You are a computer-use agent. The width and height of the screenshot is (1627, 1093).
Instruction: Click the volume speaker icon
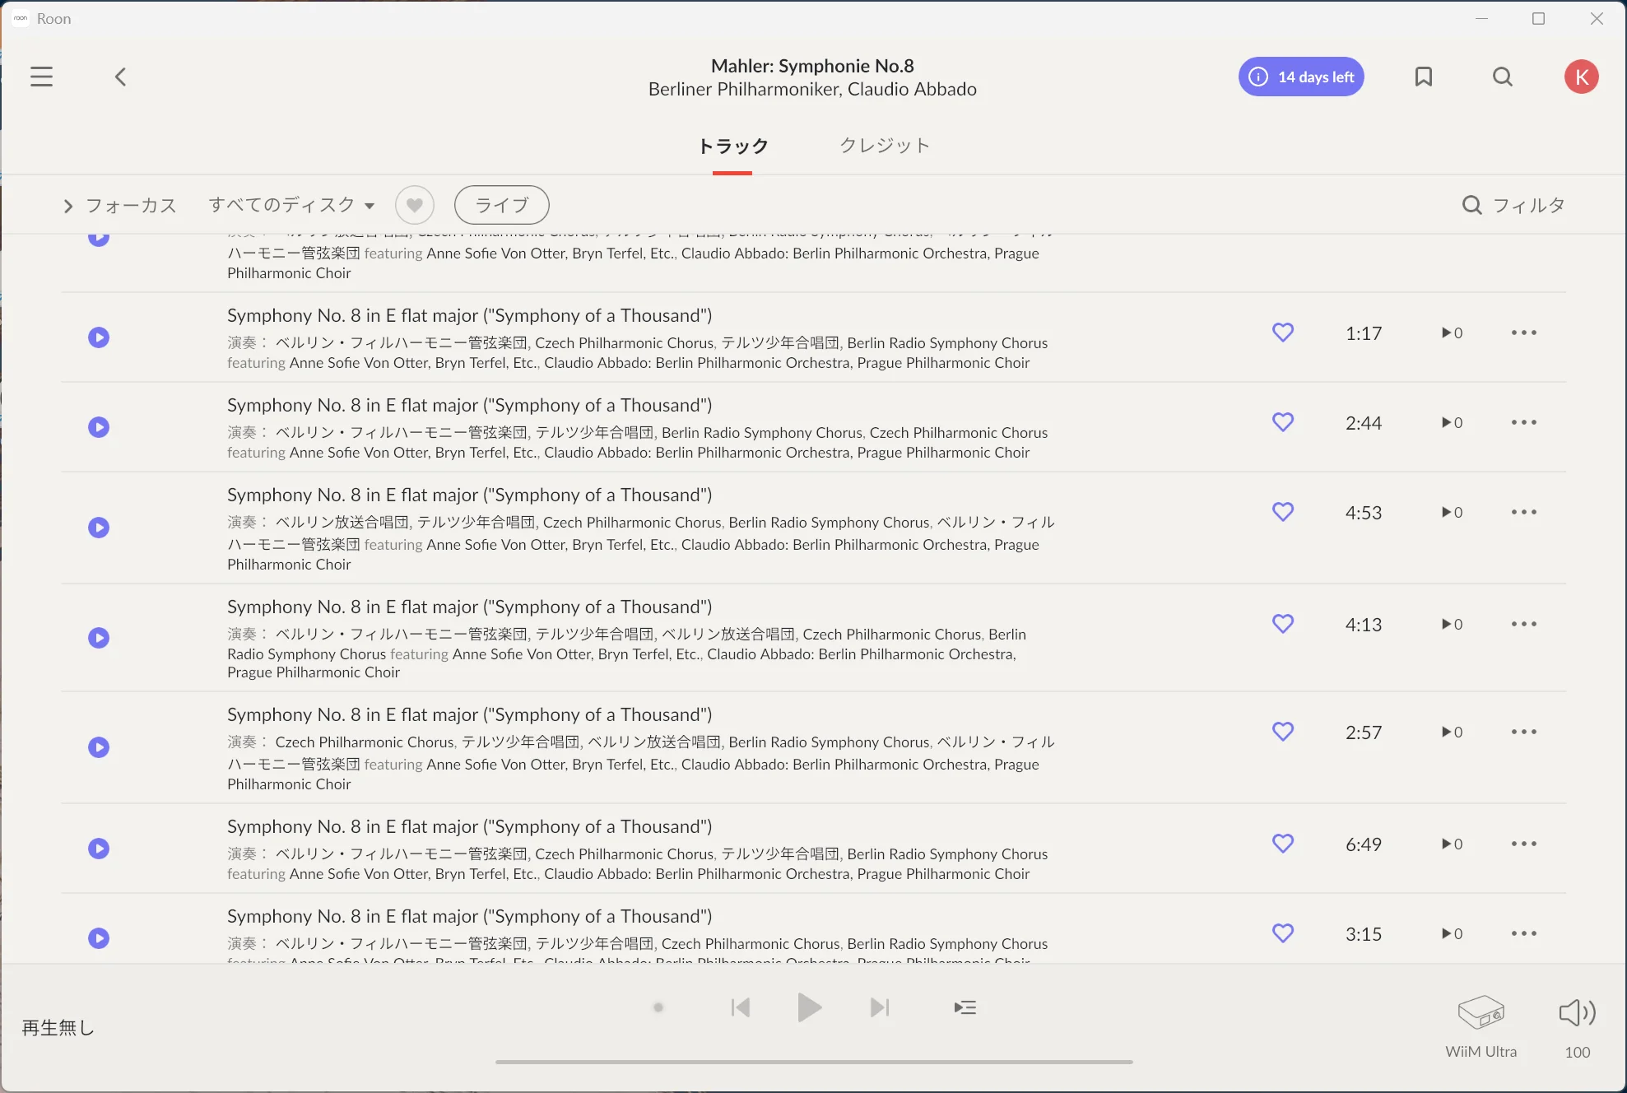click(x=1577, y=1013)
